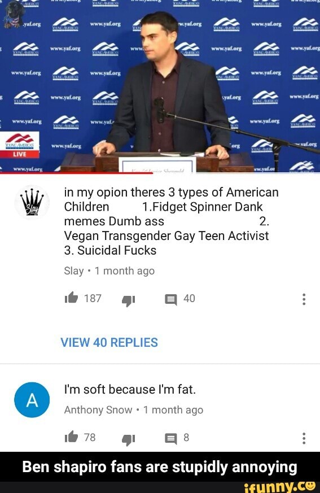Open replies icon showing 40 on Slay's comment
This screenshot has height=493, width=320.
point(171,300)
